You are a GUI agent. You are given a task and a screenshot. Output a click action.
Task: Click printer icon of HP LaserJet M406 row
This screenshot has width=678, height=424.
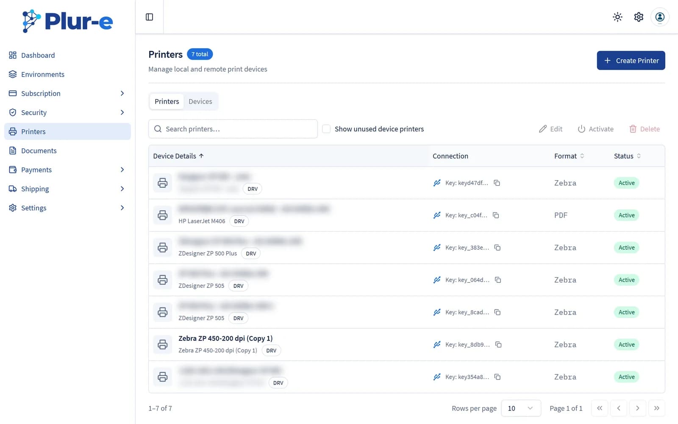coord(163,215)
